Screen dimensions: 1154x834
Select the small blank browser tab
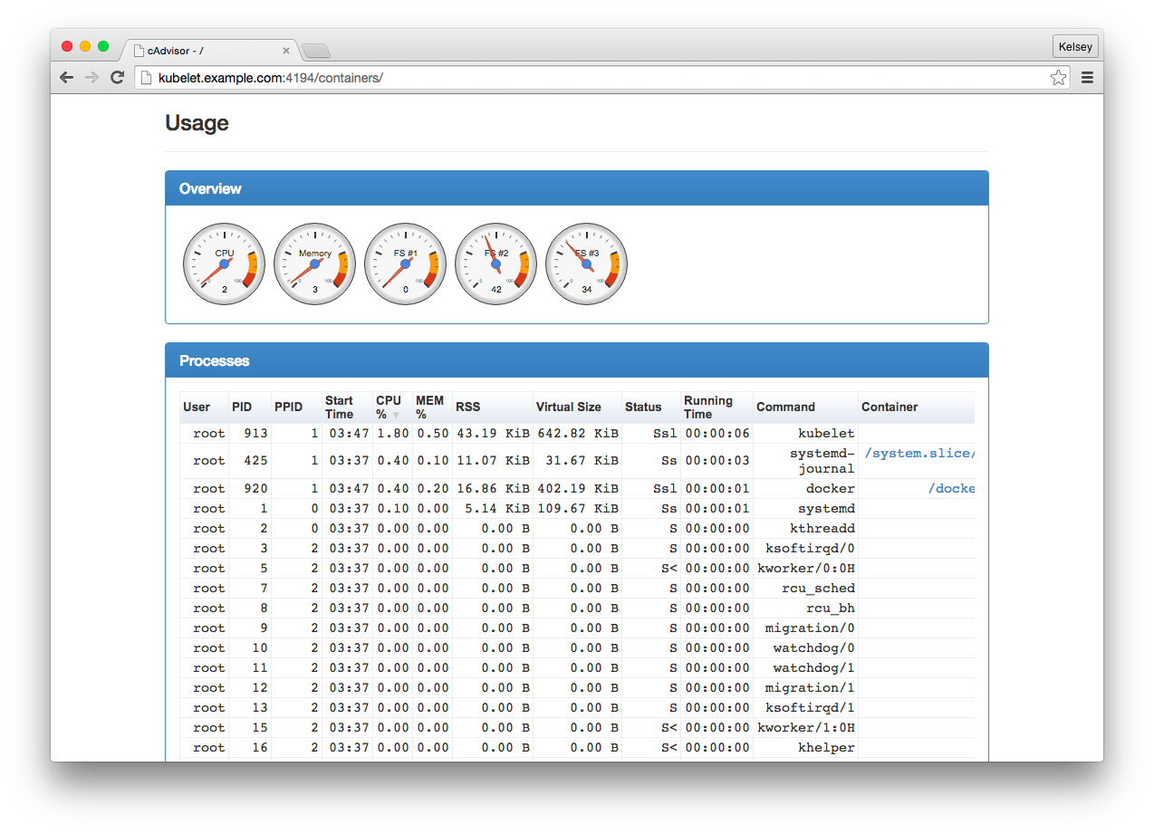(316, 51)
